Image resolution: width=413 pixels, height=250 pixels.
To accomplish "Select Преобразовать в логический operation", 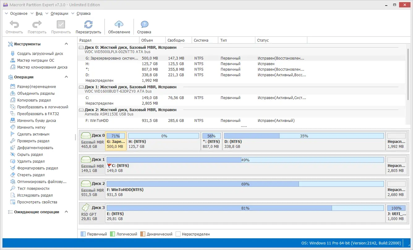I will point(43,107).
